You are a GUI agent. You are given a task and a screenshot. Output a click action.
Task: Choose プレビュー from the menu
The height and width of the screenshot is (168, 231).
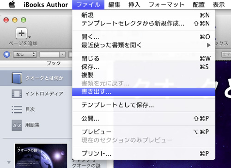click(144, 132)
